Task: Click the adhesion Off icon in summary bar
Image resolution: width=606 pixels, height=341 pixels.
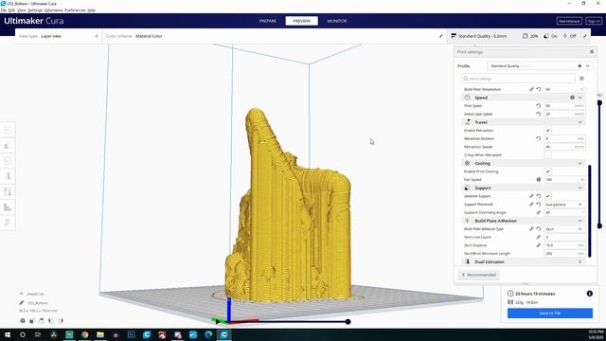Action: pos(565,36)
